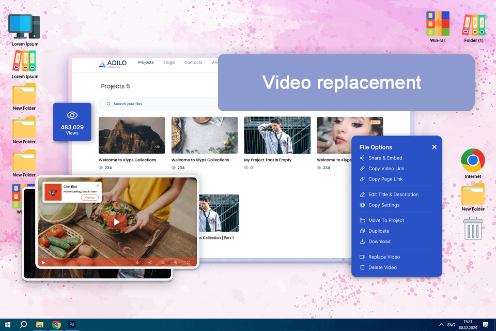The image size is (496, 331).
Task: Open the Lorem Ipsum binders desktop icon
Action: (24, 62)
